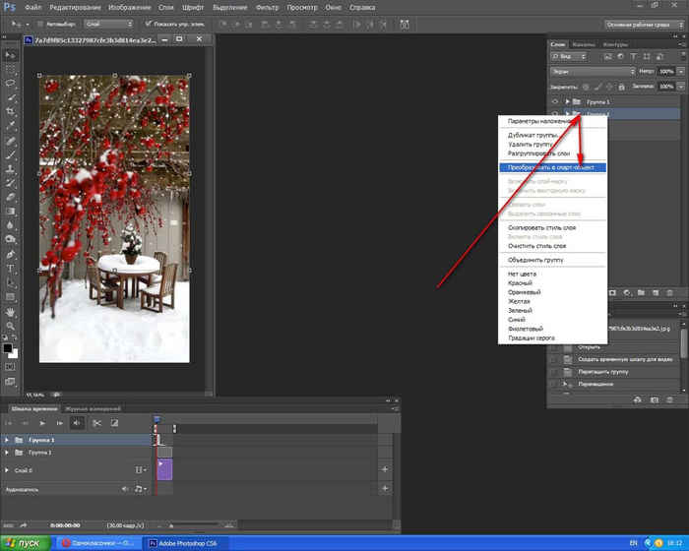Viewport: 689px width, 551px height.
Task: Select the Eyedropper tool
Action: [10, 126]
